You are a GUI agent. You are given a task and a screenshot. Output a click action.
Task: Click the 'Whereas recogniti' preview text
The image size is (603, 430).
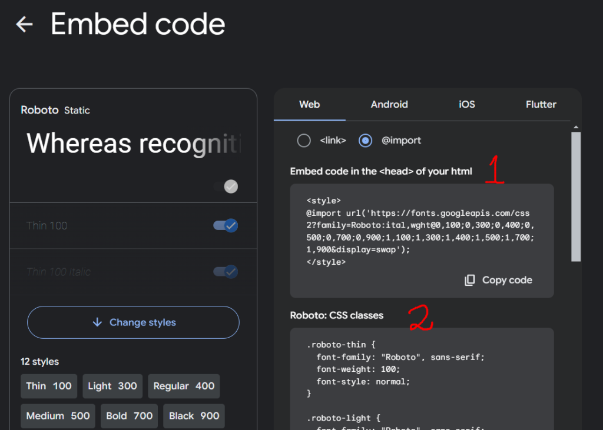pos(134,144)
